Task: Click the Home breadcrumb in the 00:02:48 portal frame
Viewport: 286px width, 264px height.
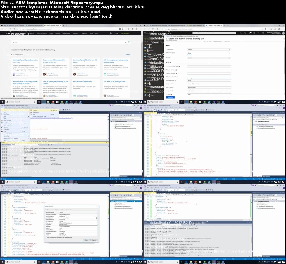Action: coord(168,36)
